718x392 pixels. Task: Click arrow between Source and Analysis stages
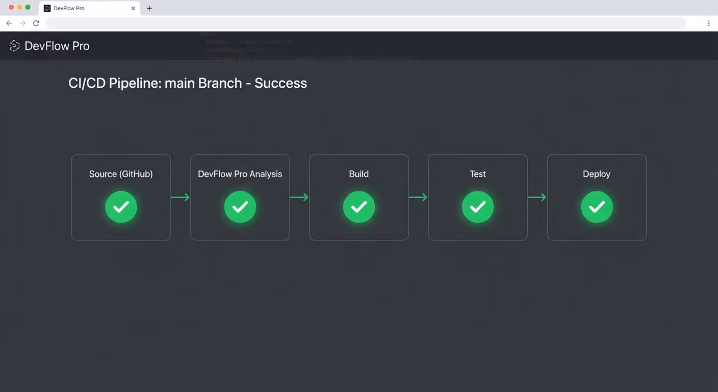coord(180,197)
